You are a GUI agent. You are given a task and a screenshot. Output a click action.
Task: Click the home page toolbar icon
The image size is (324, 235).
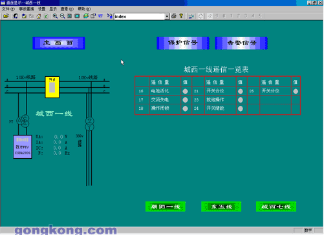pos(39,16)
